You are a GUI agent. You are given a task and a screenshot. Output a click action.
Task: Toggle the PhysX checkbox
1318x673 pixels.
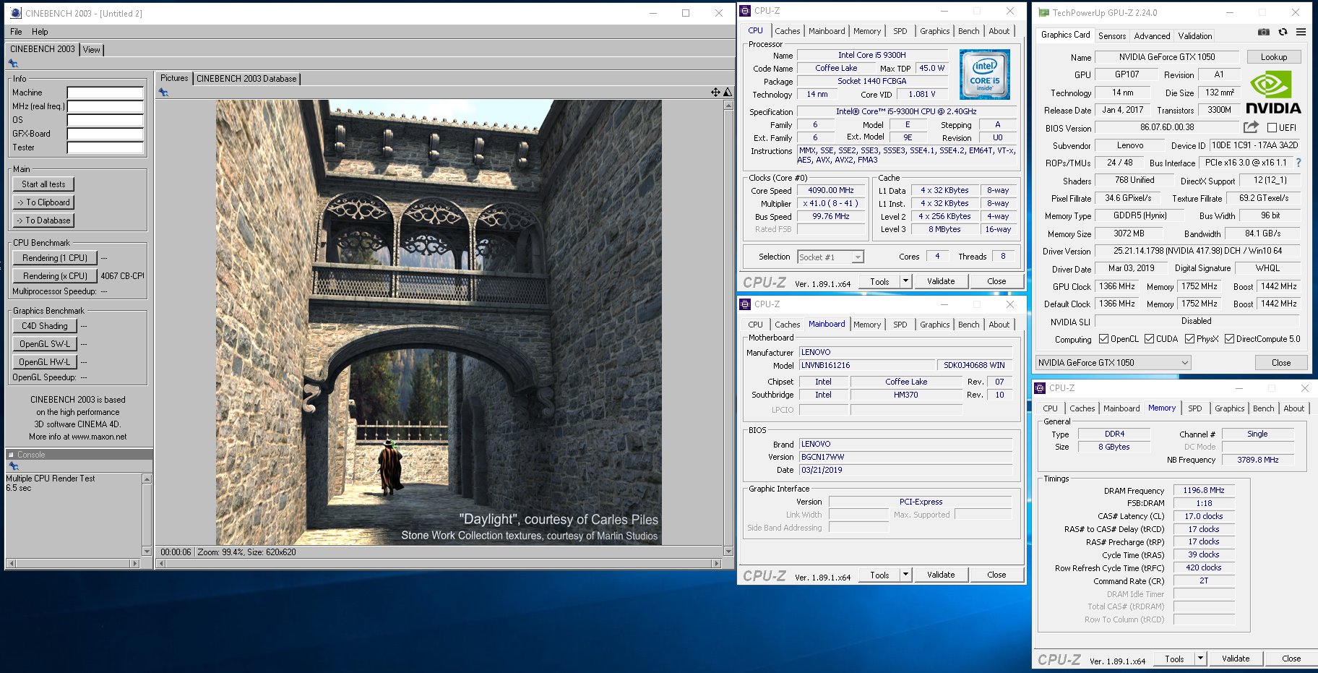[x=1189, y=339]
